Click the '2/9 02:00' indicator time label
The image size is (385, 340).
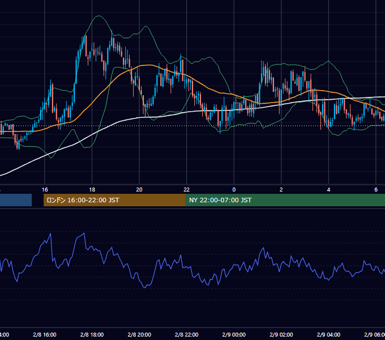coord(281,334)
